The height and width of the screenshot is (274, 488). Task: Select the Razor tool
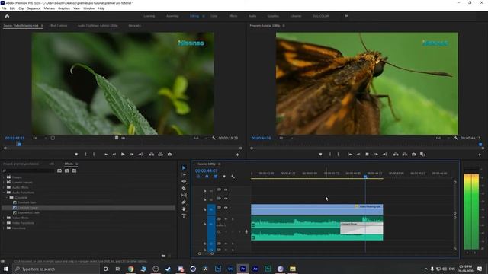coord(184,188)
